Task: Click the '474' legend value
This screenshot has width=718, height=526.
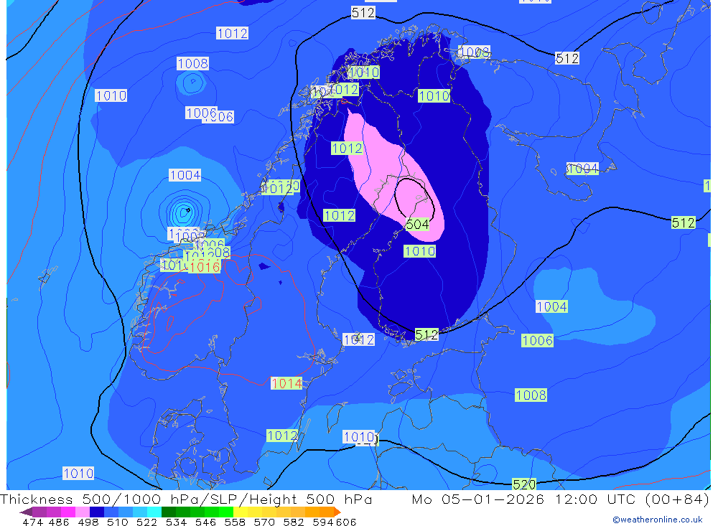Action: (x=32, y=522)
